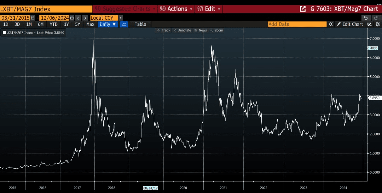Viewport: 382px width, 193px height.
Task: Select the 1D range tab
Action: (x=6, y=24)
